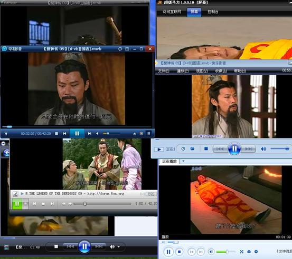
Task: Stop playback in QQ影音 control bar
Action: [x=56, y=134]
